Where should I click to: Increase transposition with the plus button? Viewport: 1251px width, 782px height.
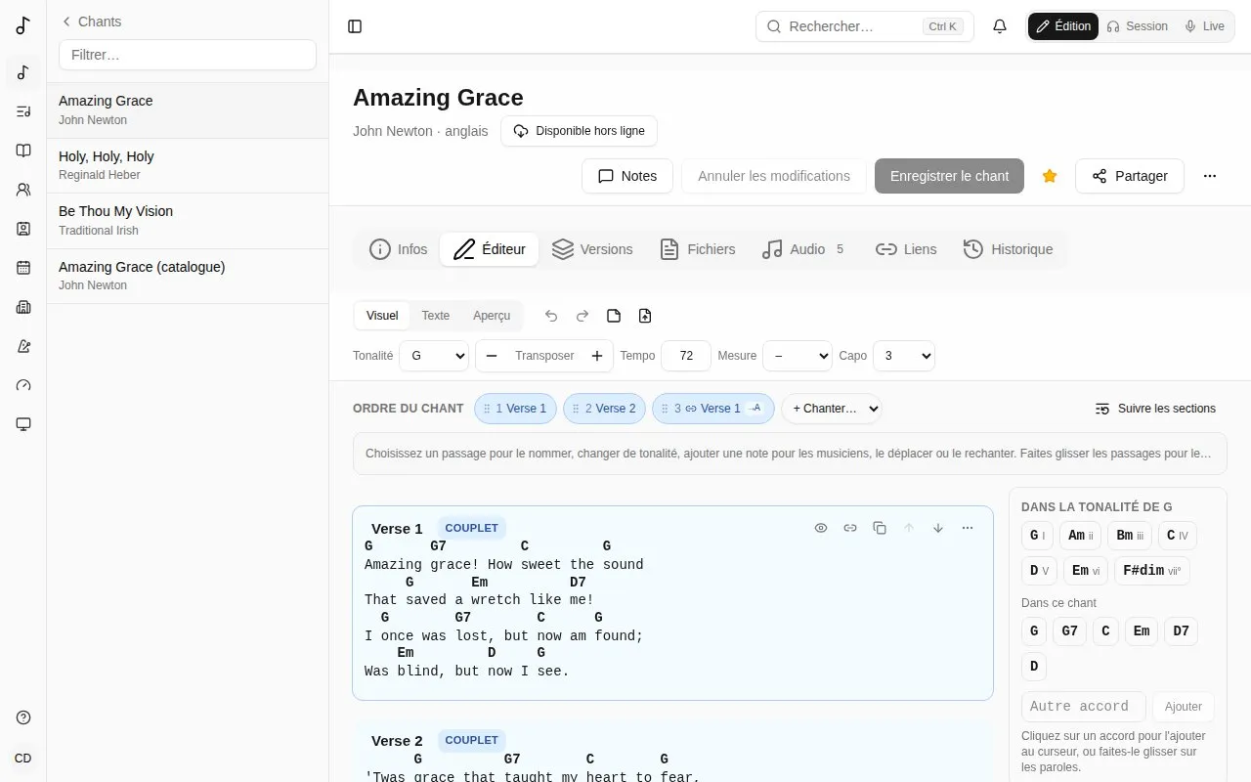pyautogui.click(x=597, y=356)
